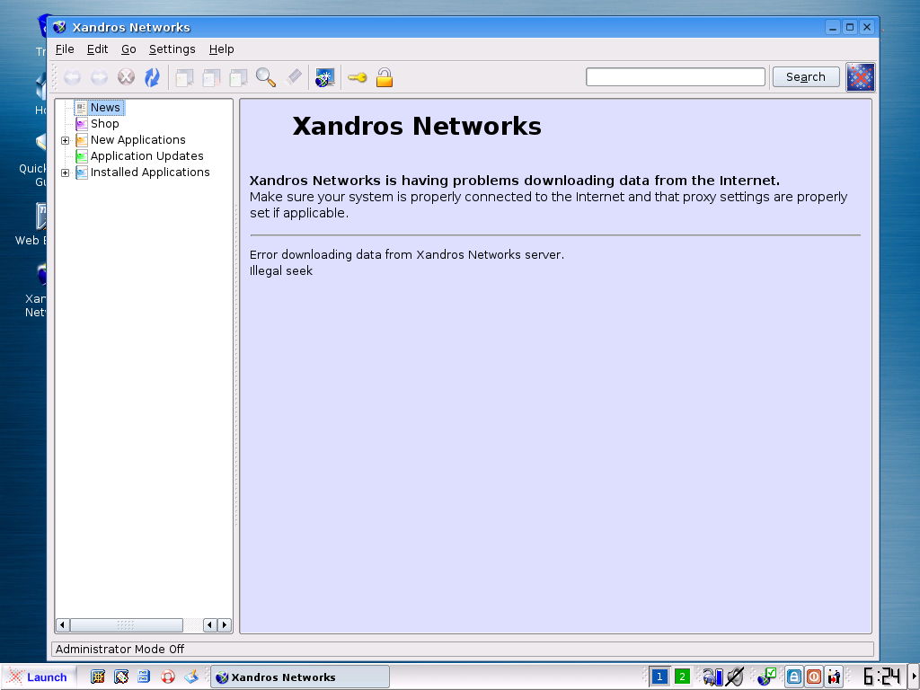Viewport: 920px width, 690px height.
Task: Click the Launch button on taskbar
Action: click(38, 677)
